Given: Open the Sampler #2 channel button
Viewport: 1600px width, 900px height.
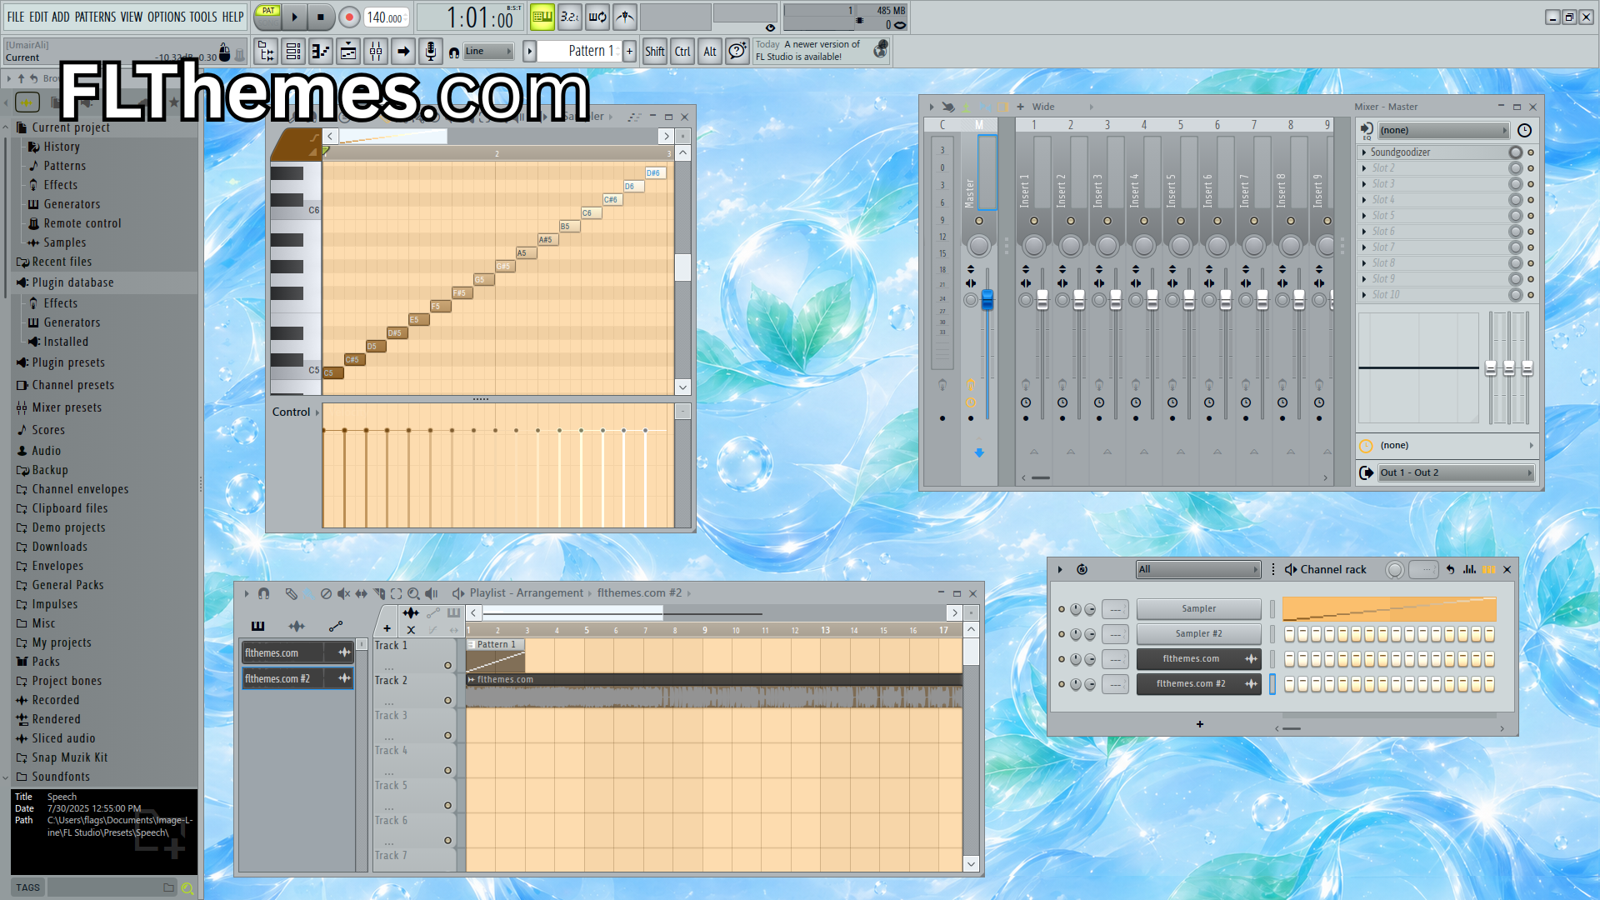Looking at the screenshot, I should (1198, 634).
